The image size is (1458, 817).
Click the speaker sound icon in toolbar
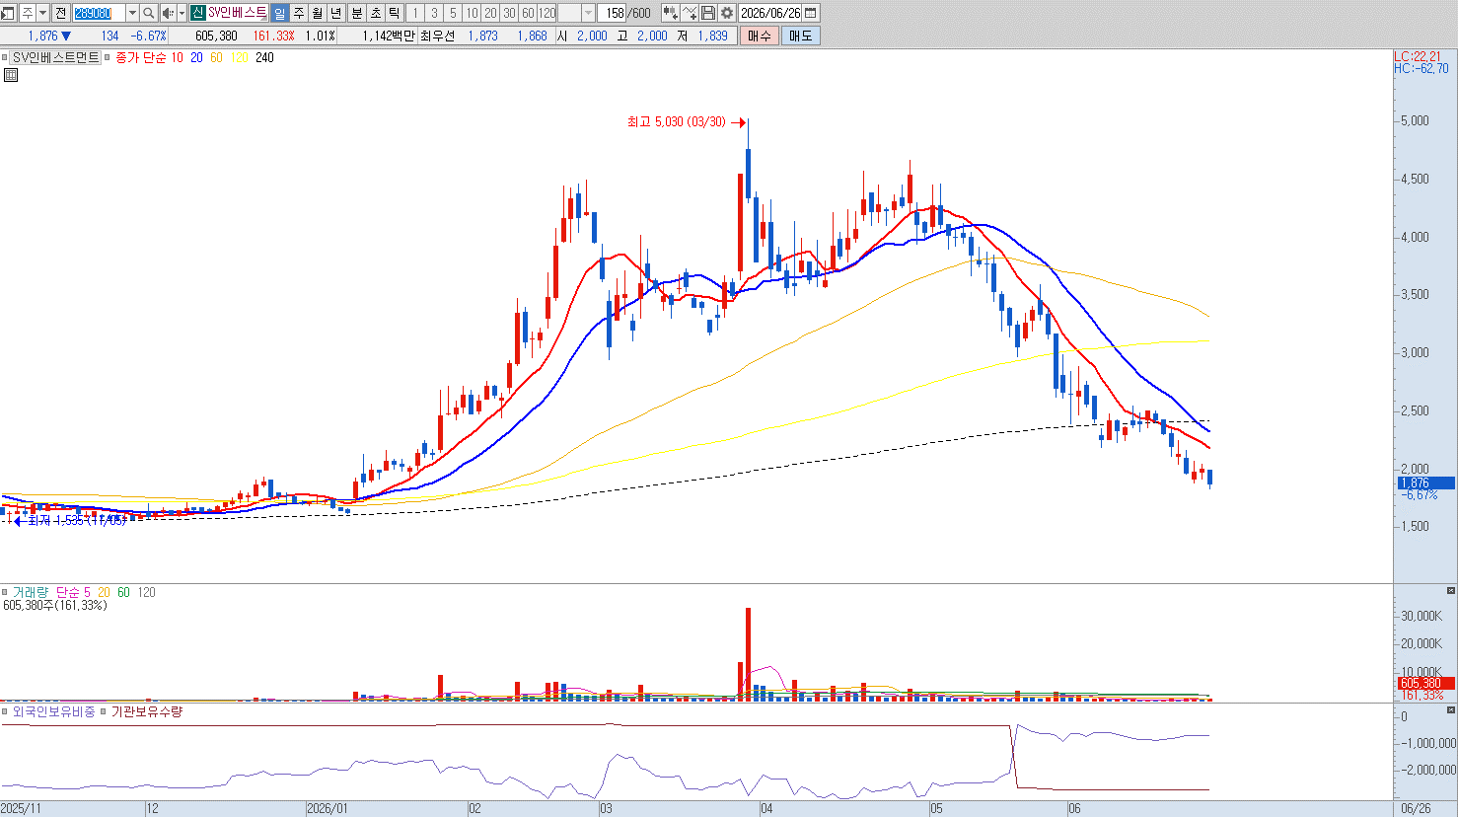pos(167,13)
